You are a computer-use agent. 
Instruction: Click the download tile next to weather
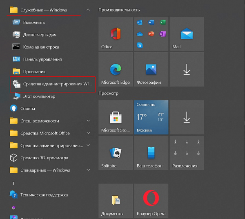click(187, 117)
